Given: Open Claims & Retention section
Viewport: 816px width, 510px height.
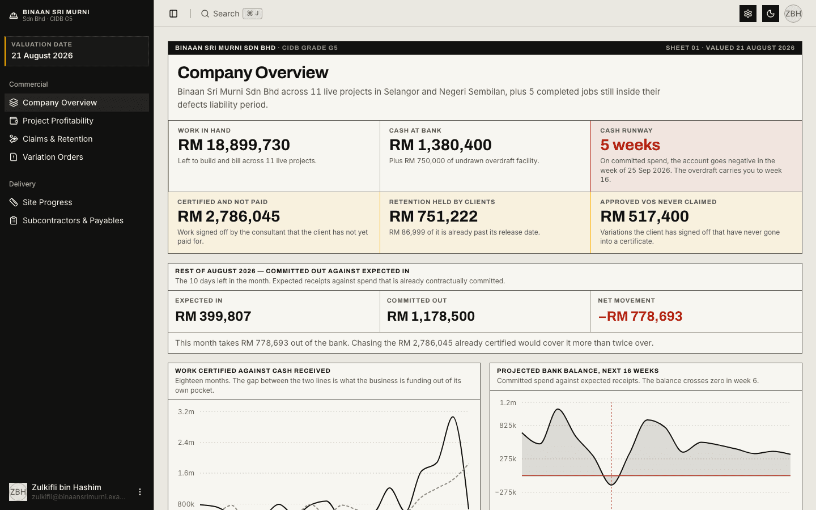Looking at the screenshot, I should click(x=76, y=139).
